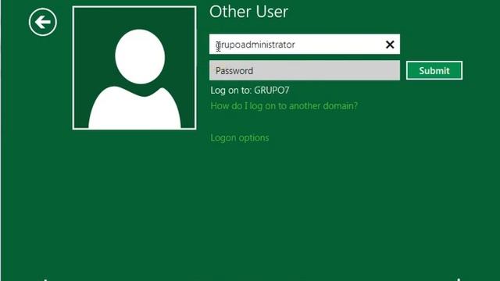Select the user avatar picture
Viewport: 500px width, 281px height.
(x=134, y=68)
